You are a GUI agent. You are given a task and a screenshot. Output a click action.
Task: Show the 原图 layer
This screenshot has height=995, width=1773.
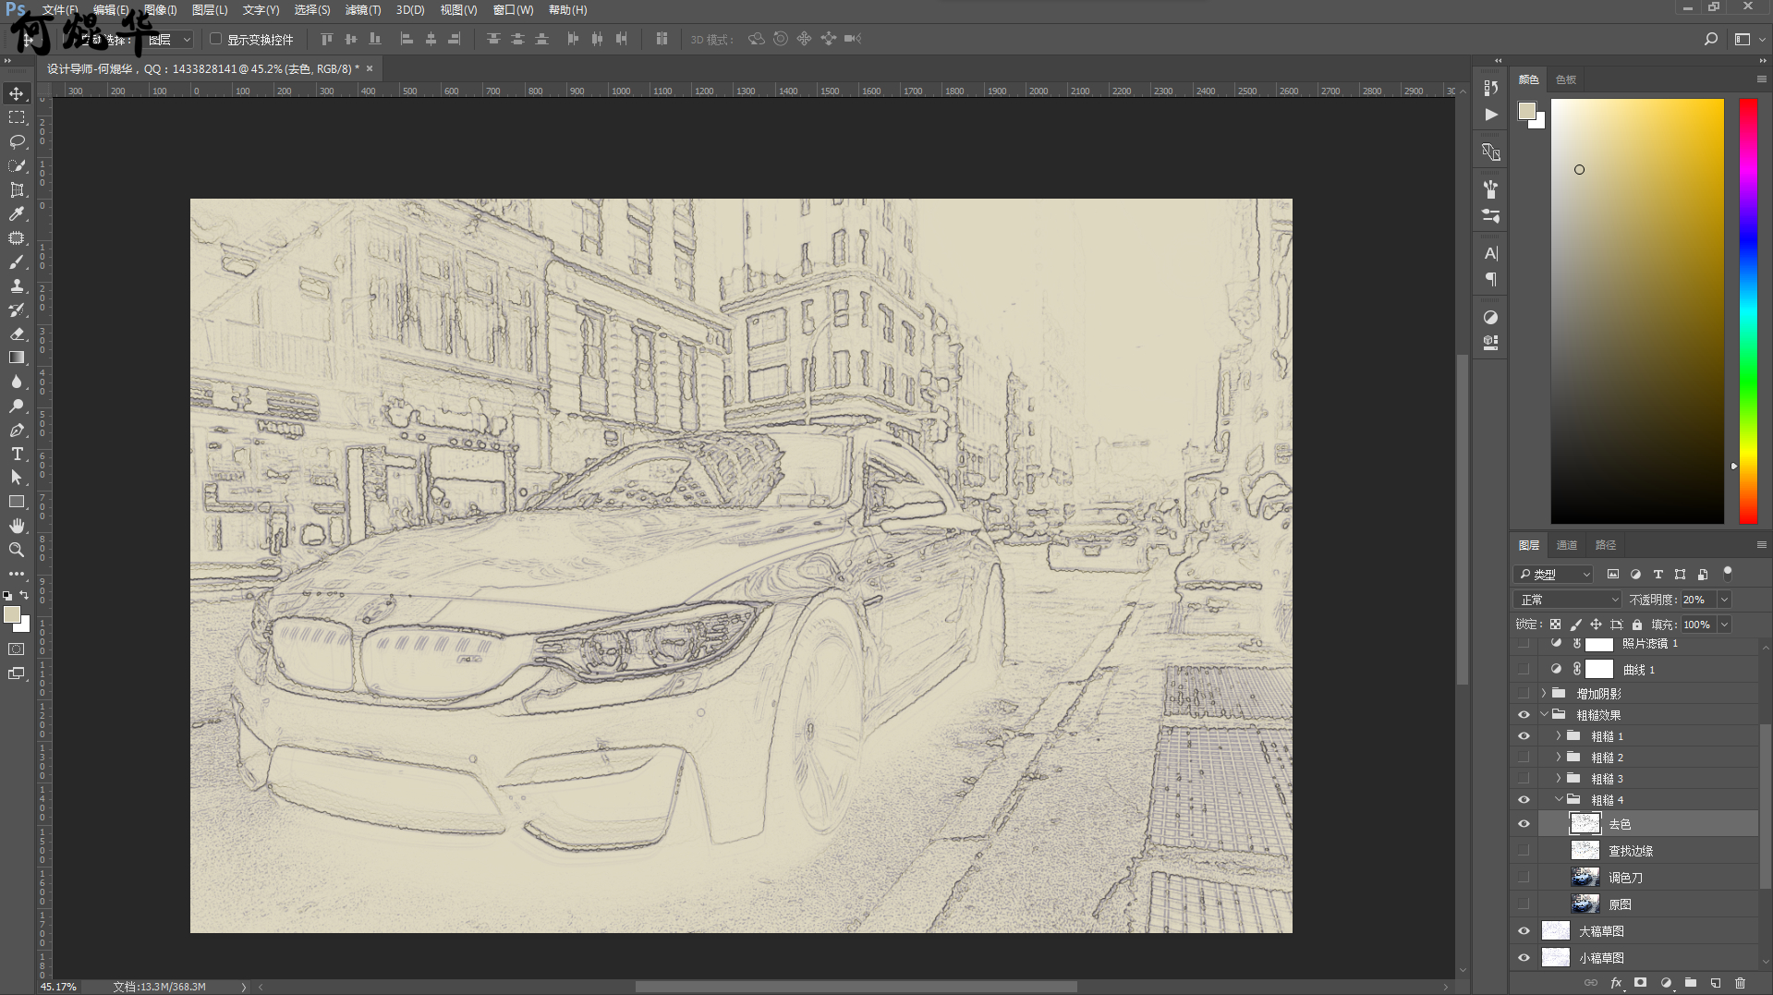click(1524, 904)
